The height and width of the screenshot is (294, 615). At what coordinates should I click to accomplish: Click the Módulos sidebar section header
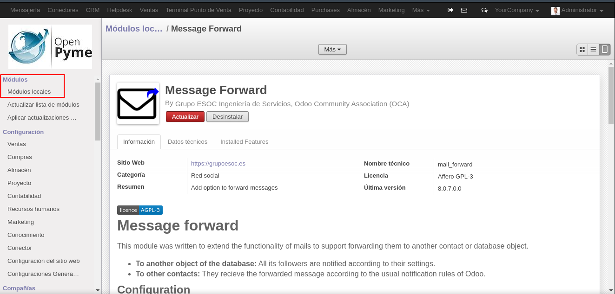click(15, 80)
